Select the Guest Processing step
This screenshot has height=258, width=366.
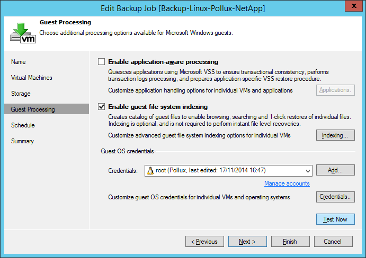(x=33, y=109)
